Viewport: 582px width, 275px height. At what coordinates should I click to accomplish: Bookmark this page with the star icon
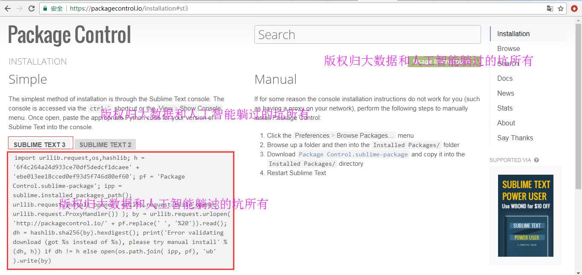(x=561, y=9)
